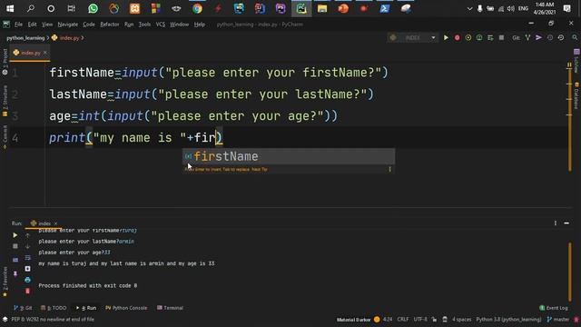This screenshot has height=327, width=581.
Task: Open Chrome from Windows taskbar
Action: coord(197,8)
